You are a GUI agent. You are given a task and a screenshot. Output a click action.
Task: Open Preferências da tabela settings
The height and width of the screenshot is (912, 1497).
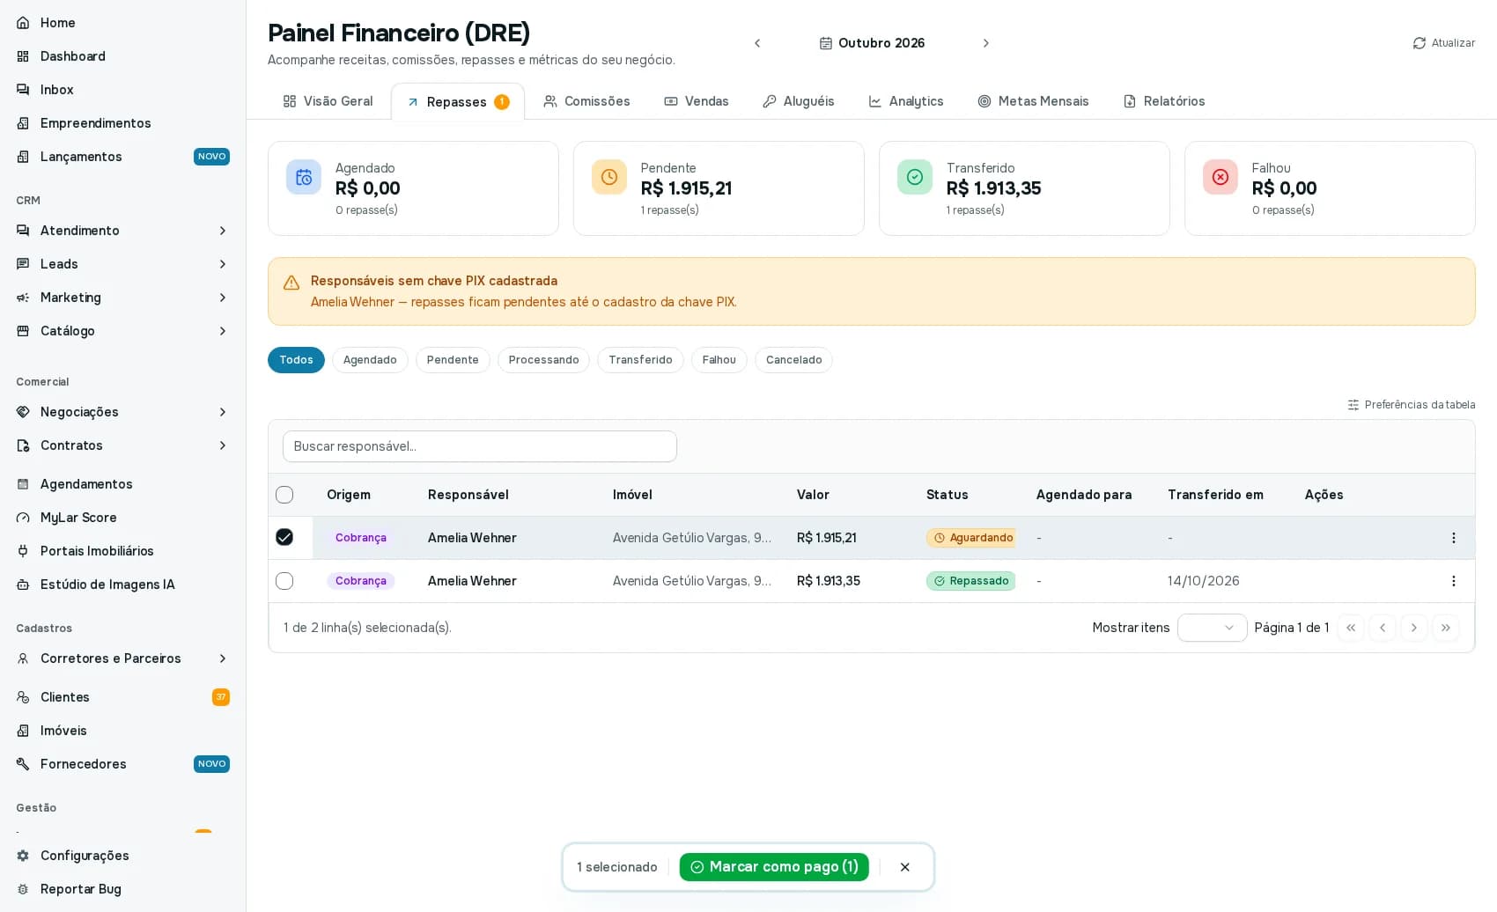[1411, 405]
